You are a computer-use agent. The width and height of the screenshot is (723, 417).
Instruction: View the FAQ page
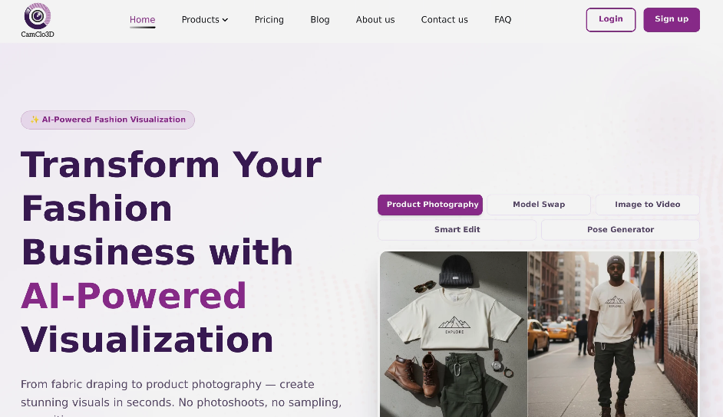pyautogui.click(x=503, y=20)
